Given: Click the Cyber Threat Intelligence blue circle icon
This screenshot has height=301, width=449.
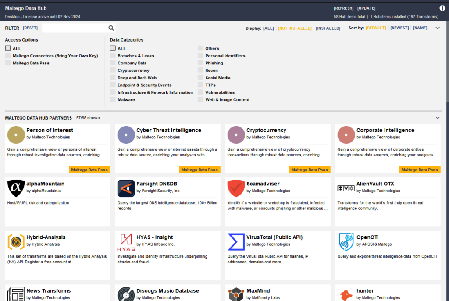Looking at the screenshot, I should coord(126,135).
